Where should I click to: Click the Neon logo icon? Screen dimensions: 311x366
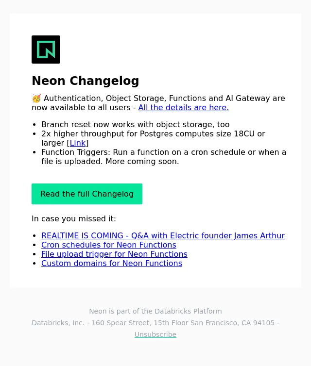point(46,50)
